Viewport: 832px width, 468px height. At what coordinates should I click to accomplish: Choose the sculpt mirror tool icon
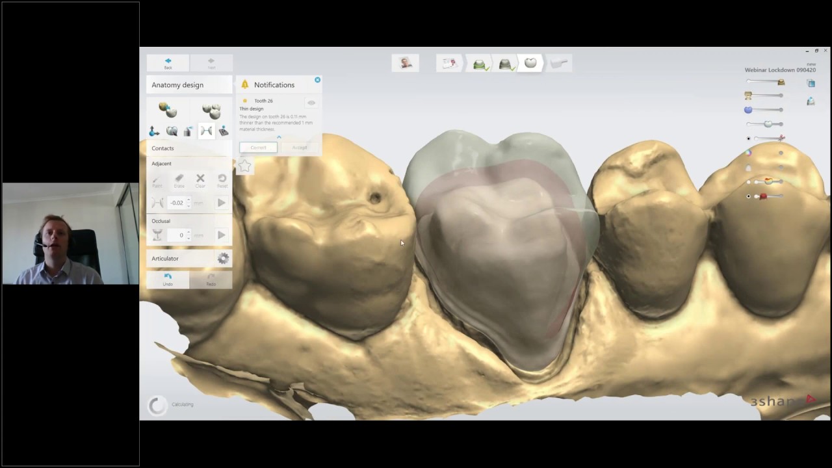tap(172, 131)
